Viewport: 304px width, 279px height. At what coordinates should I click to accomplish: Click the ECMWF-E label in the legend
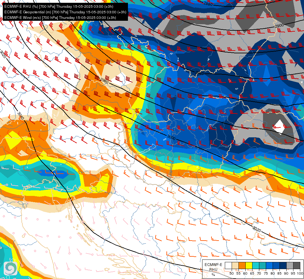click(213, 264)
